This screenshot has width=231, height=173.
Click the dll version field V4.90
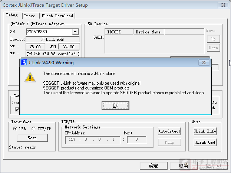pyautogui.click(x=69, y=47)
